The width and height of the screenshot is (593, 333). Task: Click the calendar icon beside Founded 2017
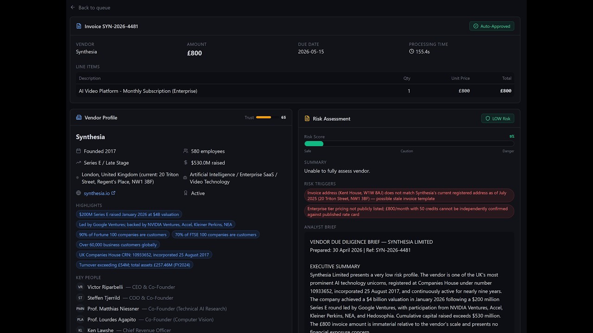coord(79,151)
